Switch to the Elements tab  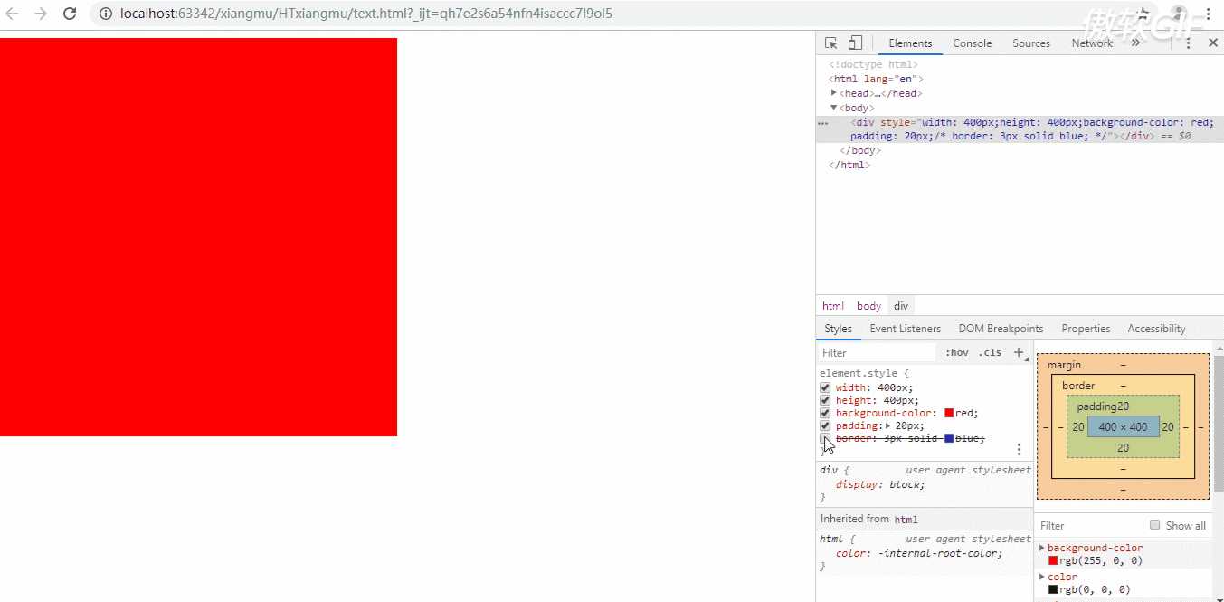[x=910, y=43]
